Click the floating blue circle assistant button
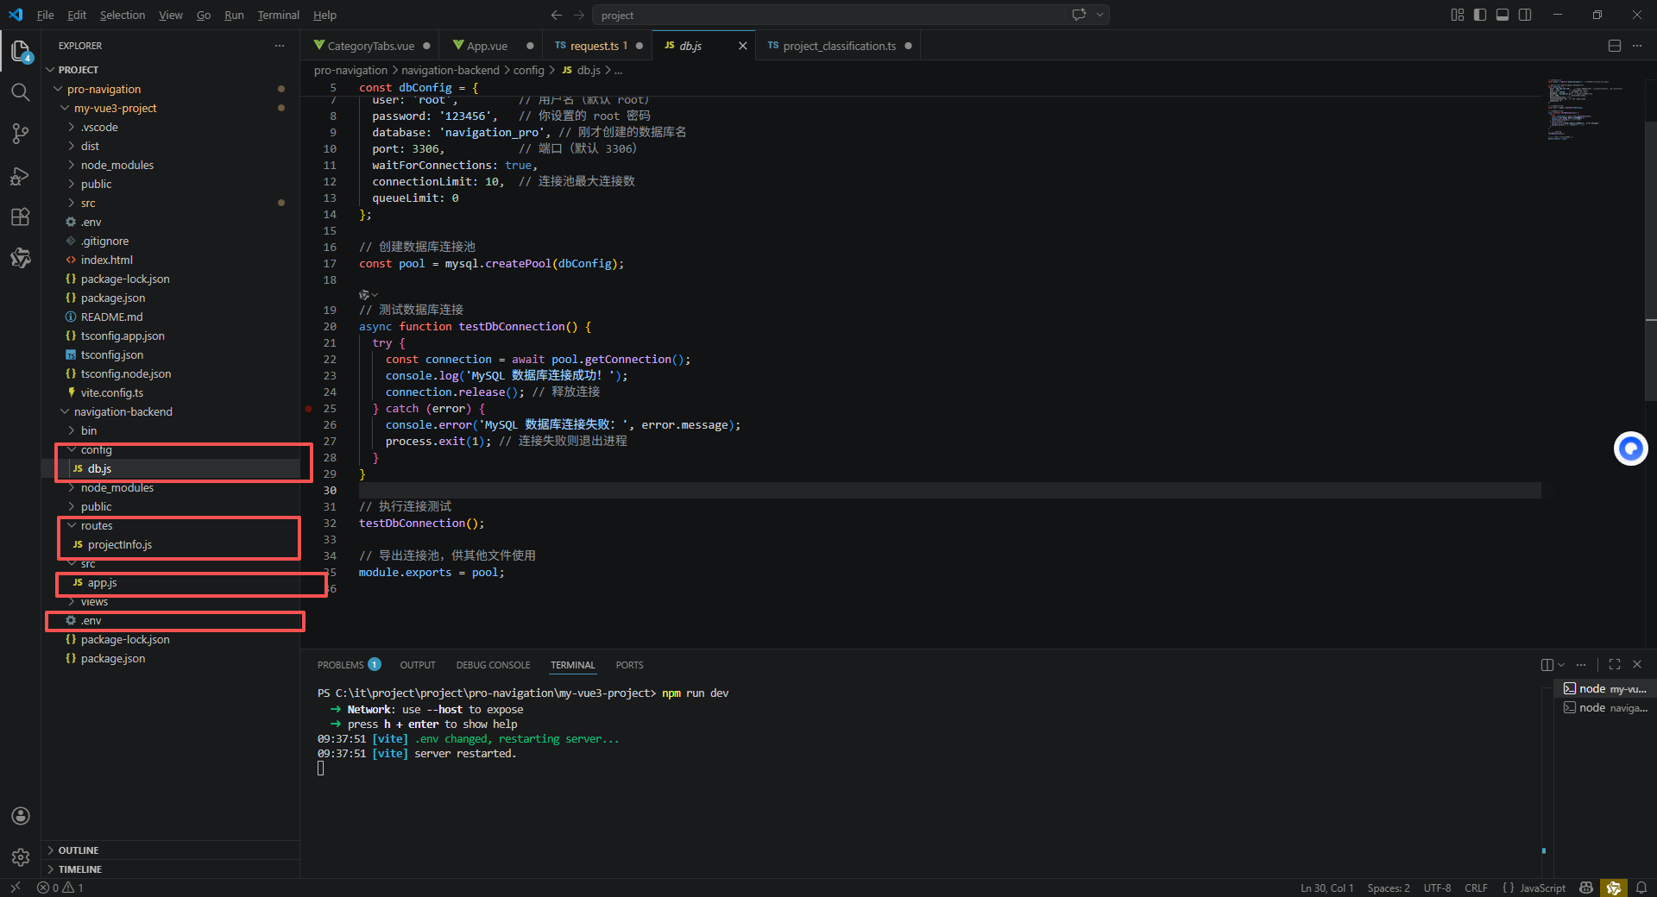This screenshot has height=897, width=1657. 1630,448
